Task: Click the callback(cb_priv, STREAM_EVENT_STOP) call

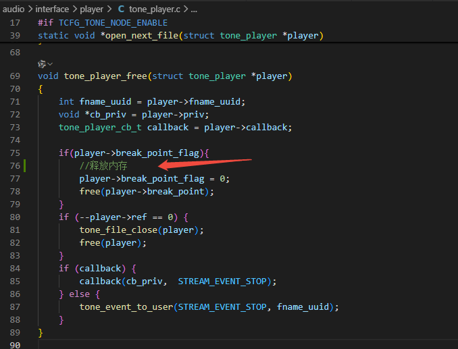Action: click(178, 281)
